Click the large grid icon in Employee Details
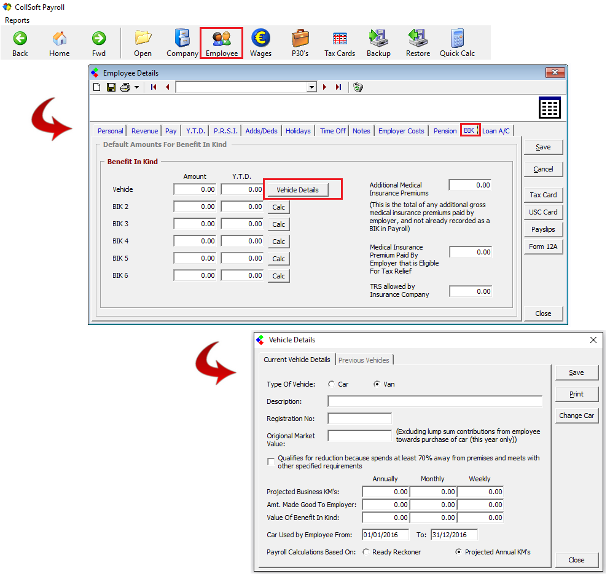The width and height of the screenshot is (610, 579). [549, 108]
